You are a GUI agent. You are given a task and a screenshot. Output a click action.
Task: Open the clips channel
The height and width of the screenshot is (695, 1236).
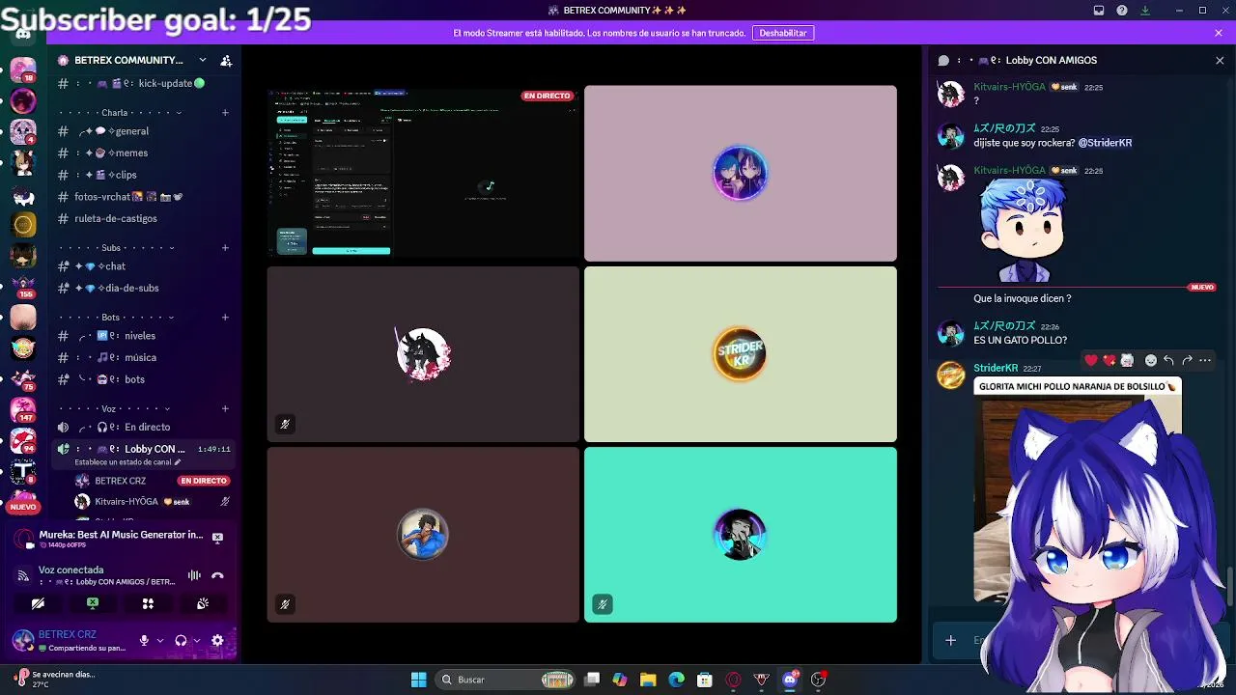tap(145, 175)
